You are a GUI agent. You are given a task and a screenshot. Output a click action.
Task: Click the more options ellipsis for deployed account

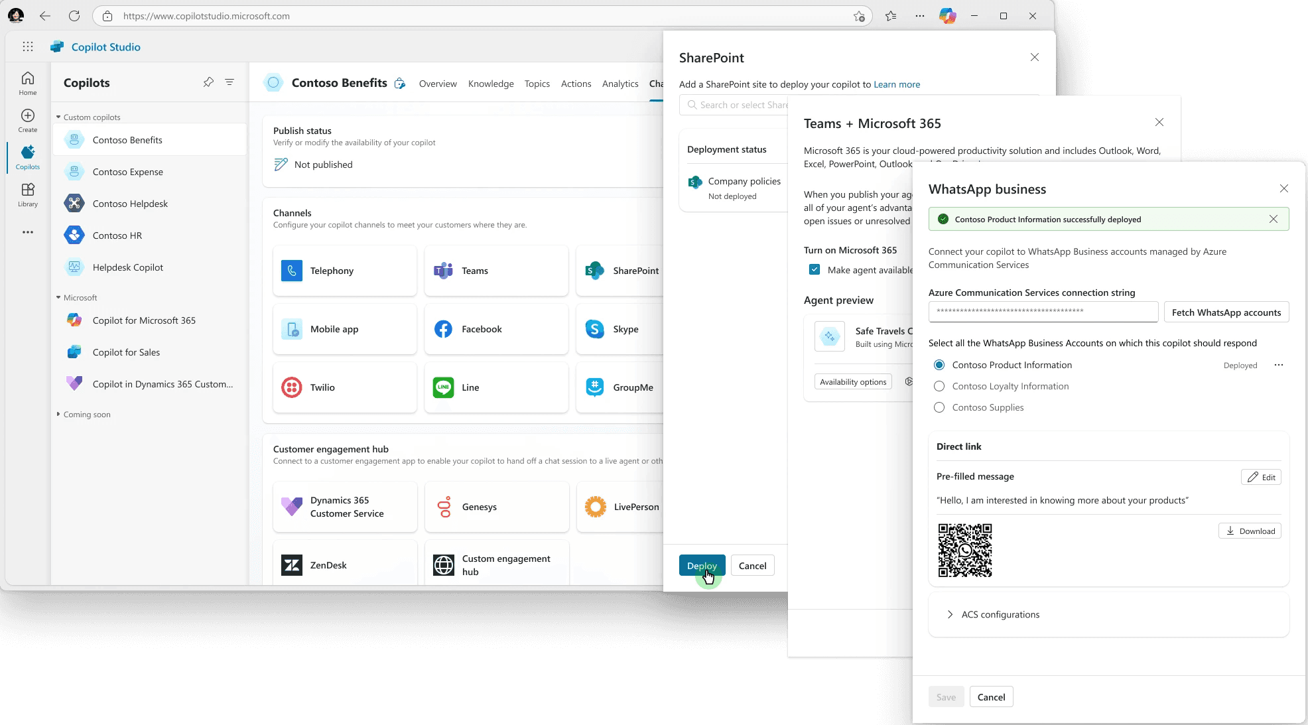pos(1279,365)
